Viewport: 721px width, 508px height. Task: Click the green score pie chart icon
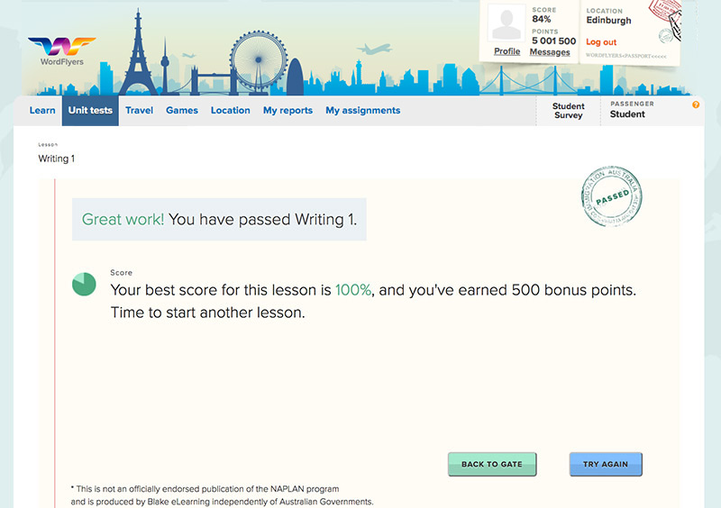[84, 284]
